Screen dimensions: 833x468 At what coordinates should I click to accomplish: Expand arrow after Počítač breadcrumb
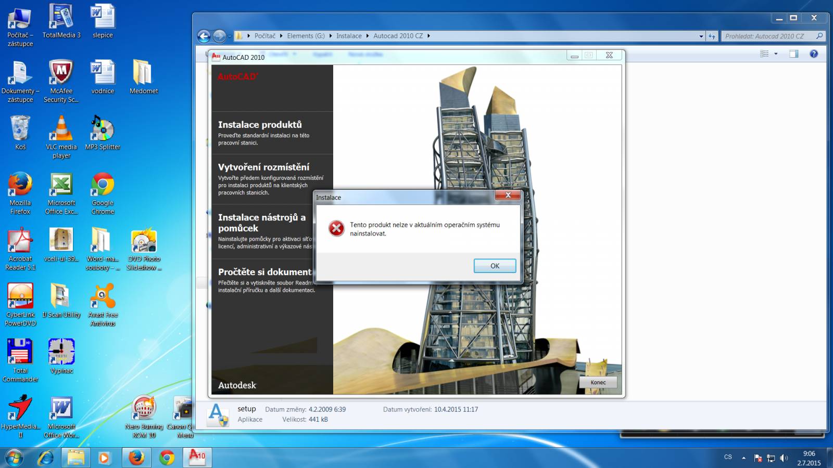[281, 36]
